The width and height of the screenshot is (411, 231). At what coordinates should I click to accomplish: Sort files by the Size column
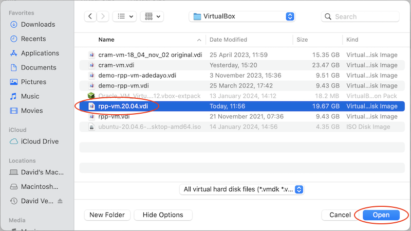[x=302, y=40]
